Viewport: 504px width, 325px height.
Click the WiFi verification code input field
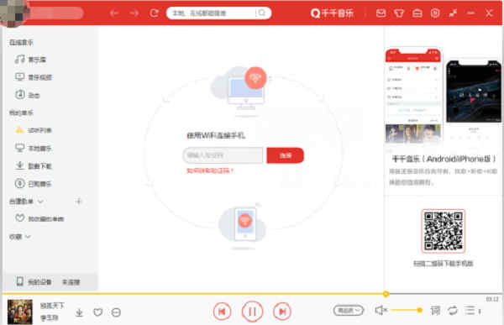pos(223,155)
